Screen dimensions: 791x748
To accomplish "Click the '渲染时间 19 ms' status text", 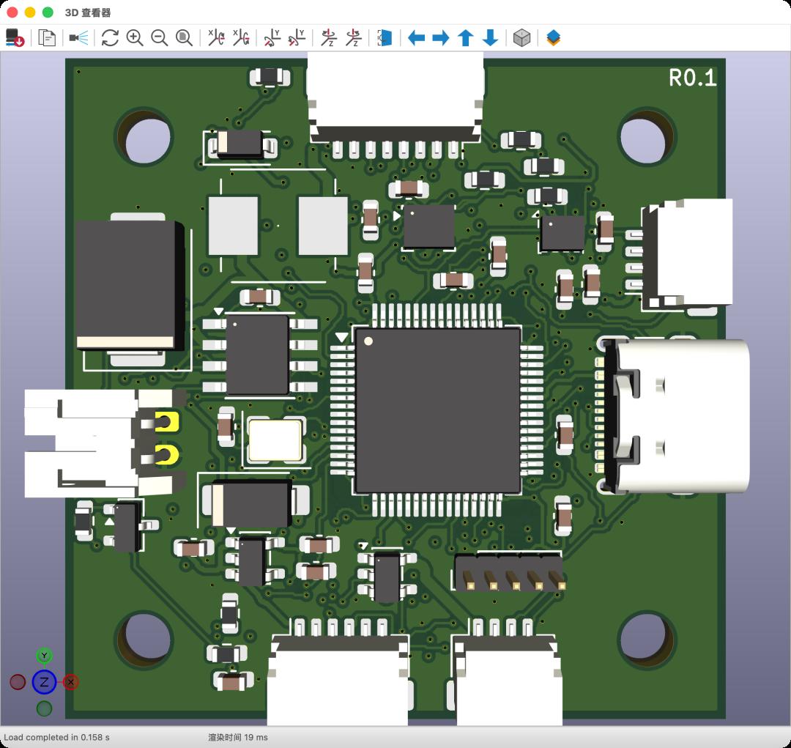I will 237,738.
